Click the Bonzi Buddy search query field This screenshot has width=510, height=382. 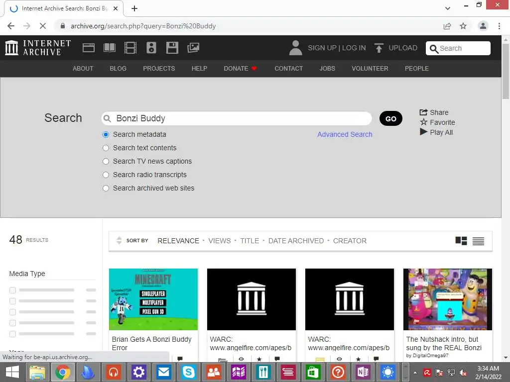(237, 118)
